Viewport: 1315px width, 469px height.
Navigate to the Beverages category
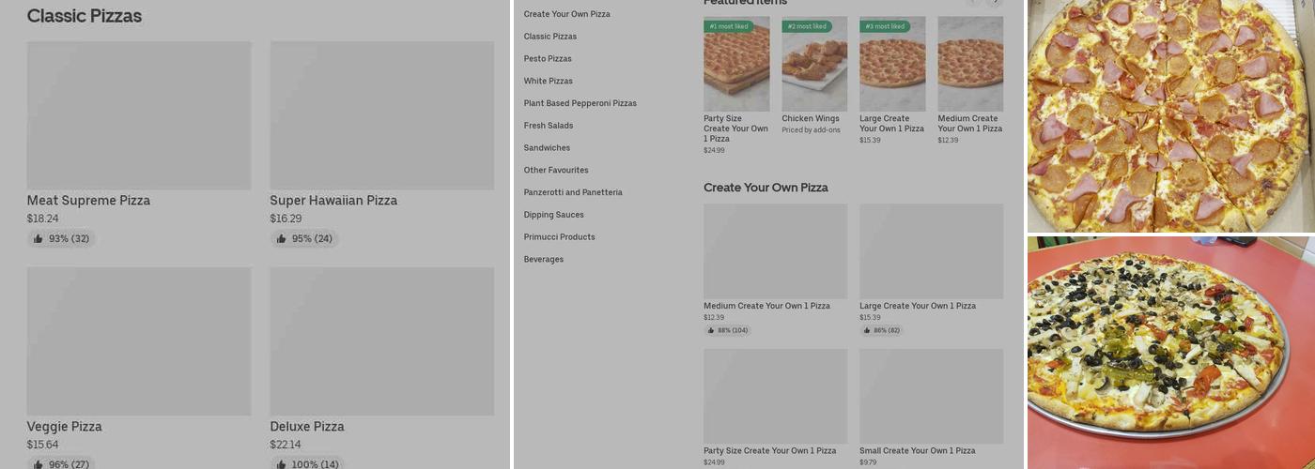point(544,260)
